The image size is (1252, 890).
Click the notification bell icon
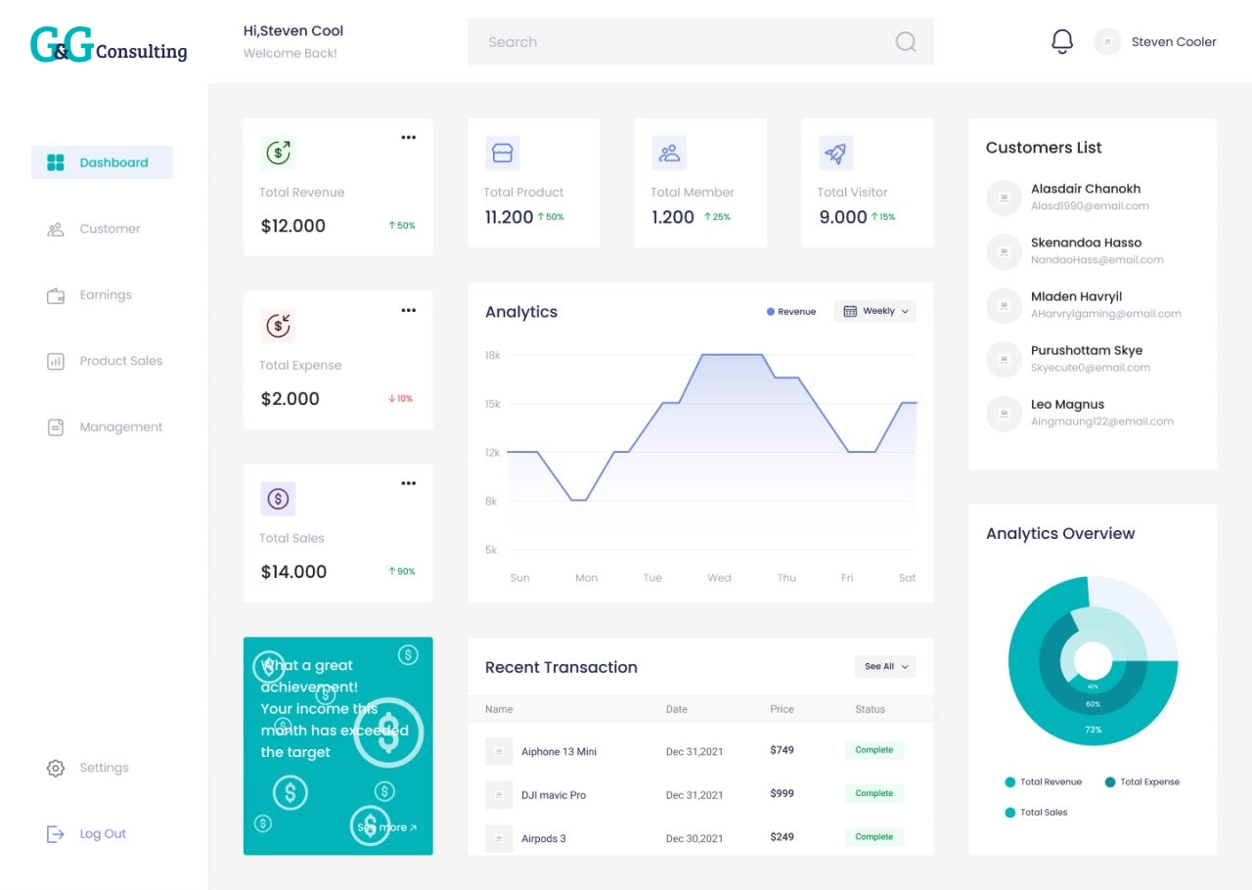point(1062,41)
